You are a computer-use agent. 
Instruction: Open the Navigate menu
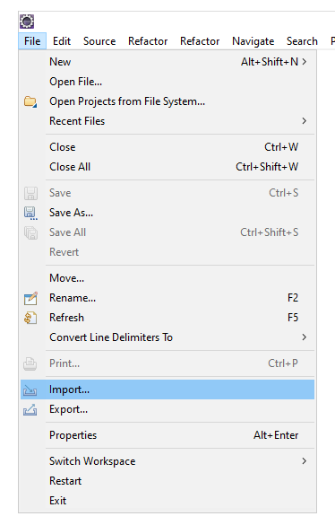point(253,41)
